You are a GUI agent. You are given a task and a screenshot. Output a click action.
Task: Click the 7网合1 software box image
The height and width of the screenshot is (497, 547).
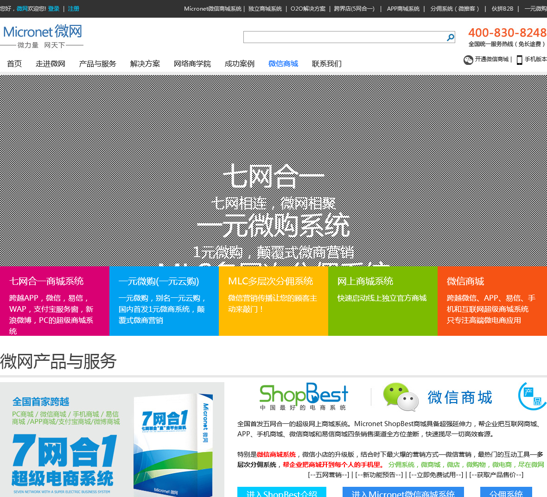point(173,444)
